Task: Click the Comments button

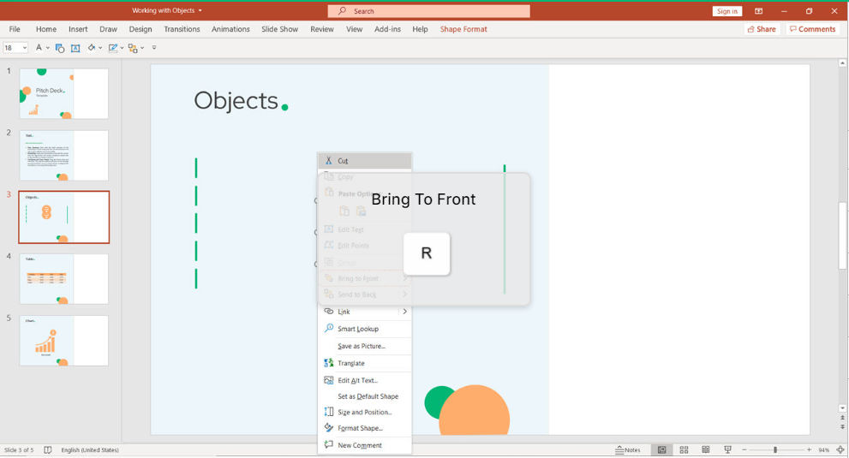Action: coord(813,29)
